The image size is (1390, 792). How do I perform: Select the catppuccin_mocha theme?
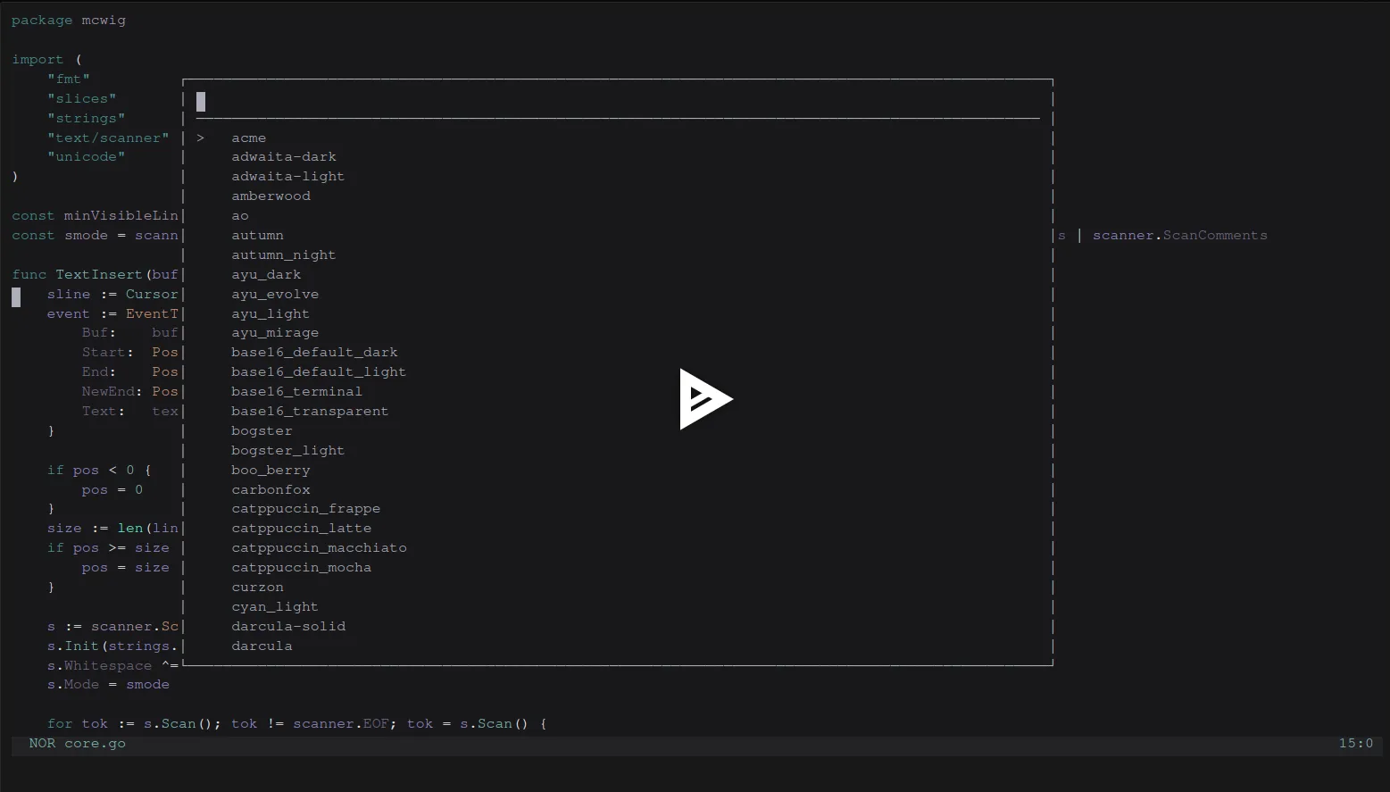302,567
